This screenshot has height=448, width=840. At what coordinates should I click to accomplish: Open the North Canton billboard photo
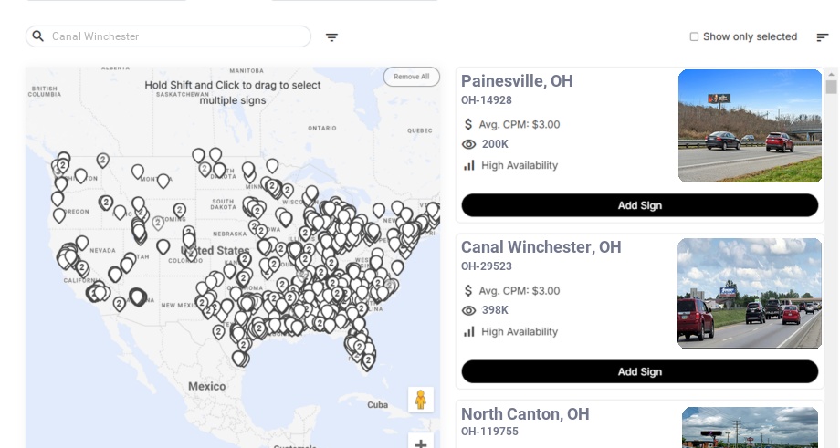click(750, 427)
